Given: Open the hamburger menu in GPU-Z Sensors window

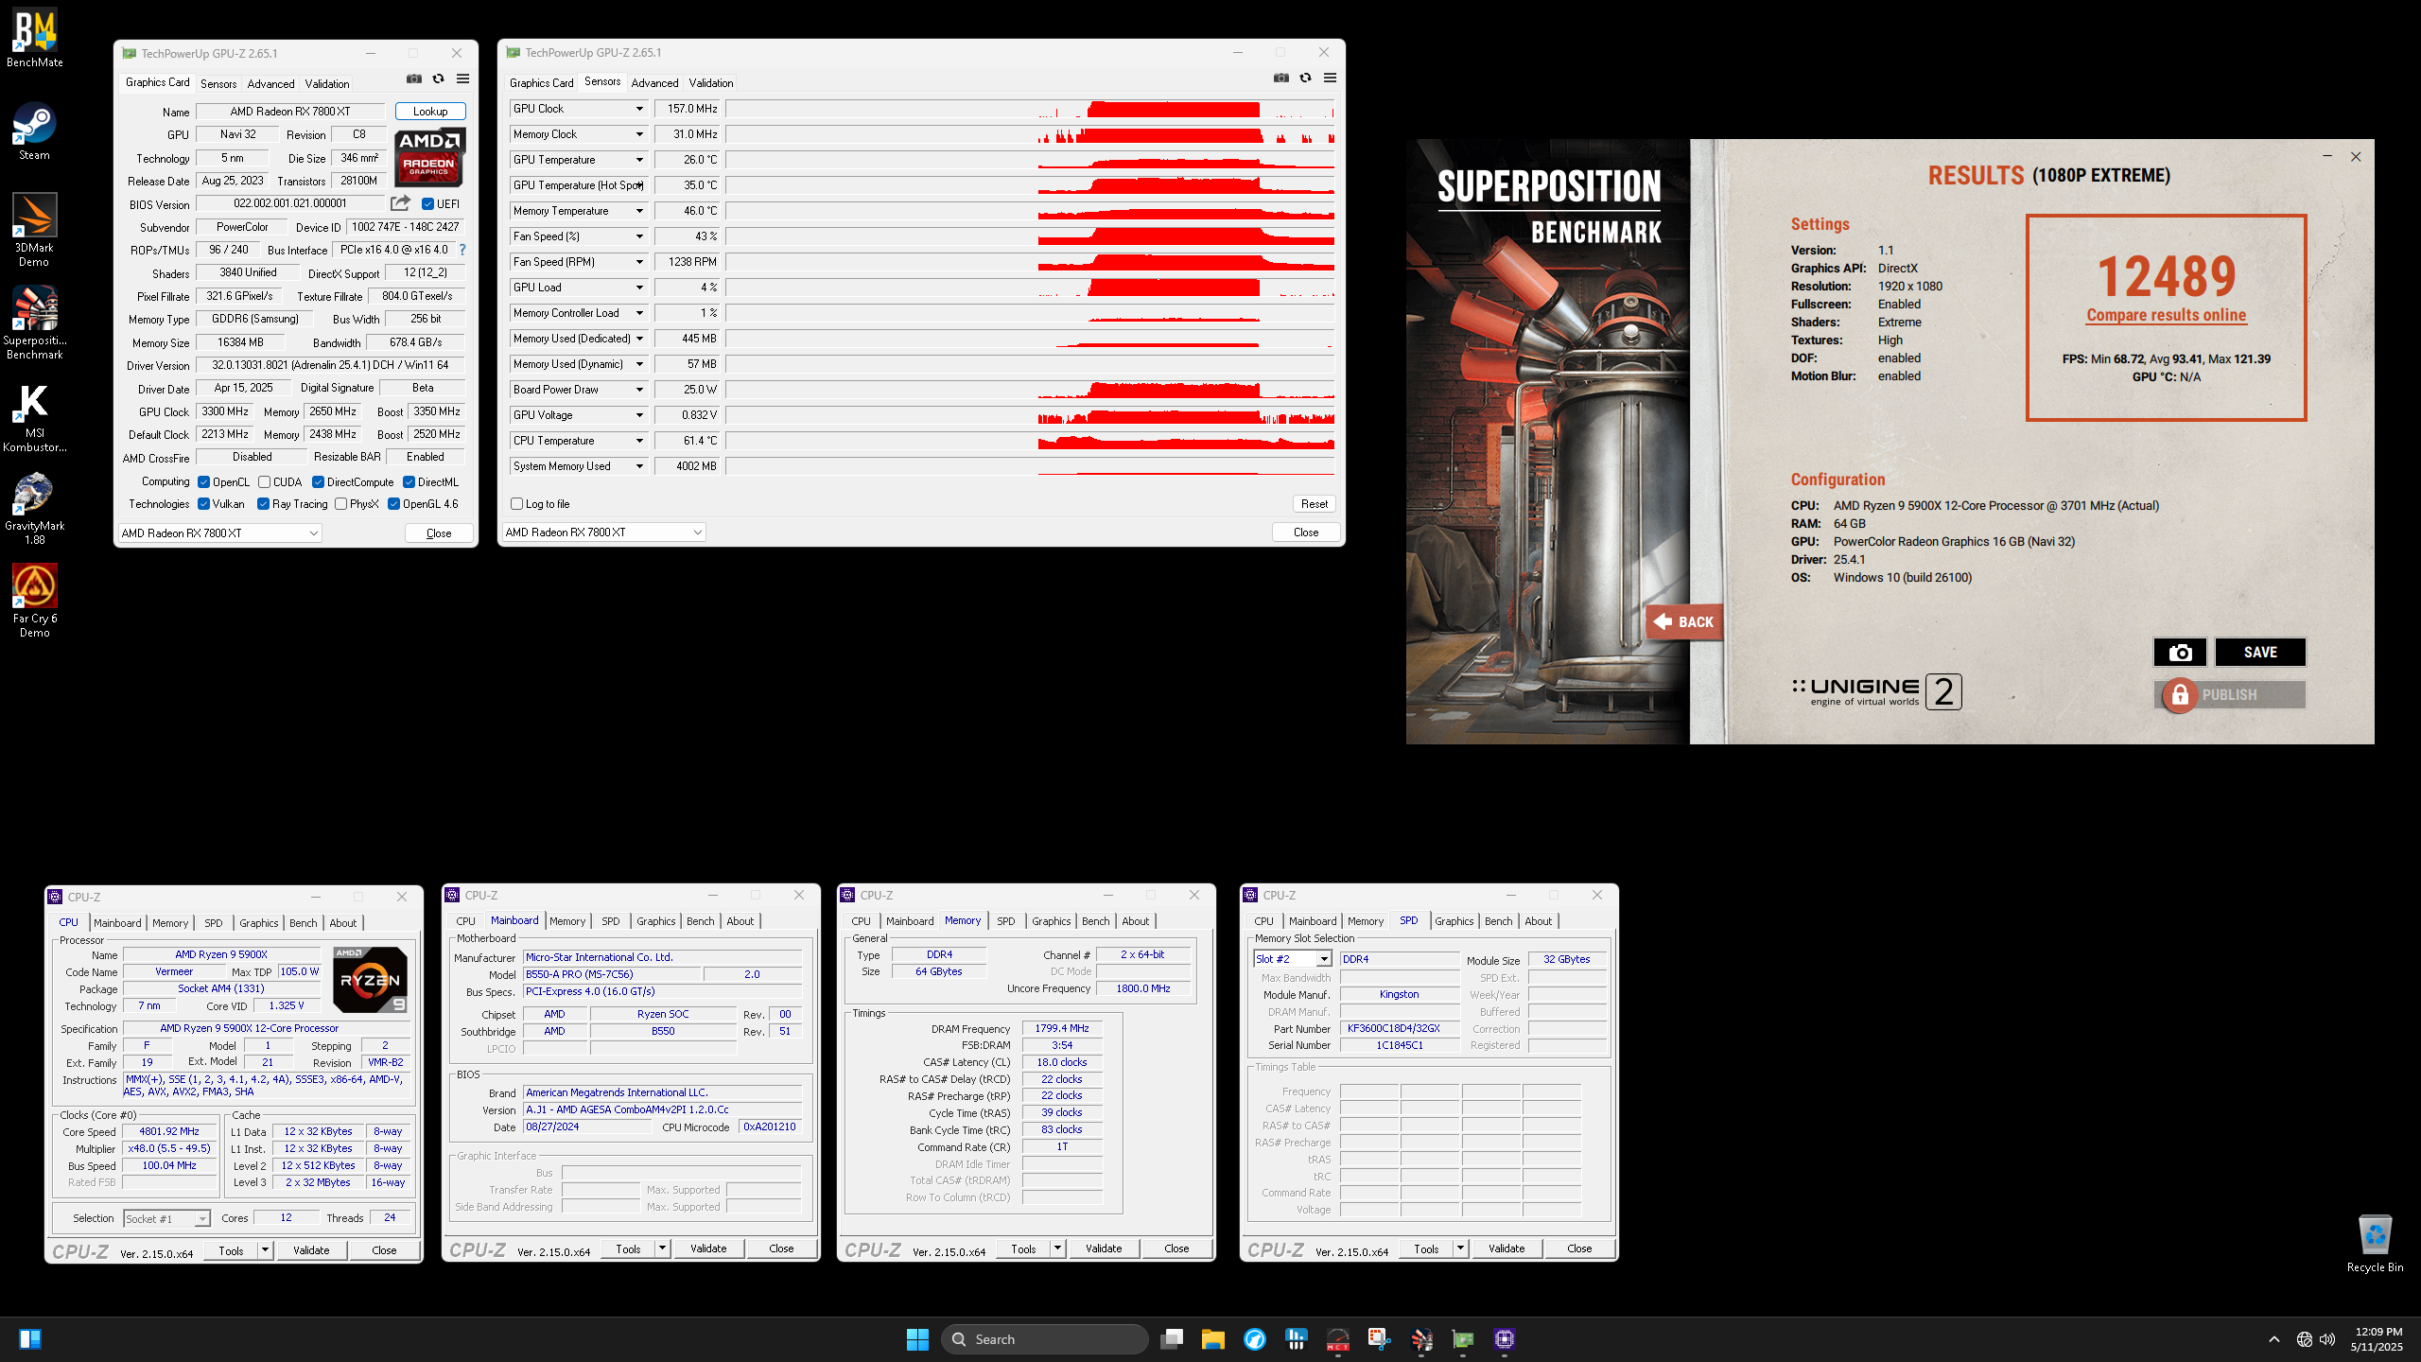Looking at the screenshot, I should point(1330,78).
